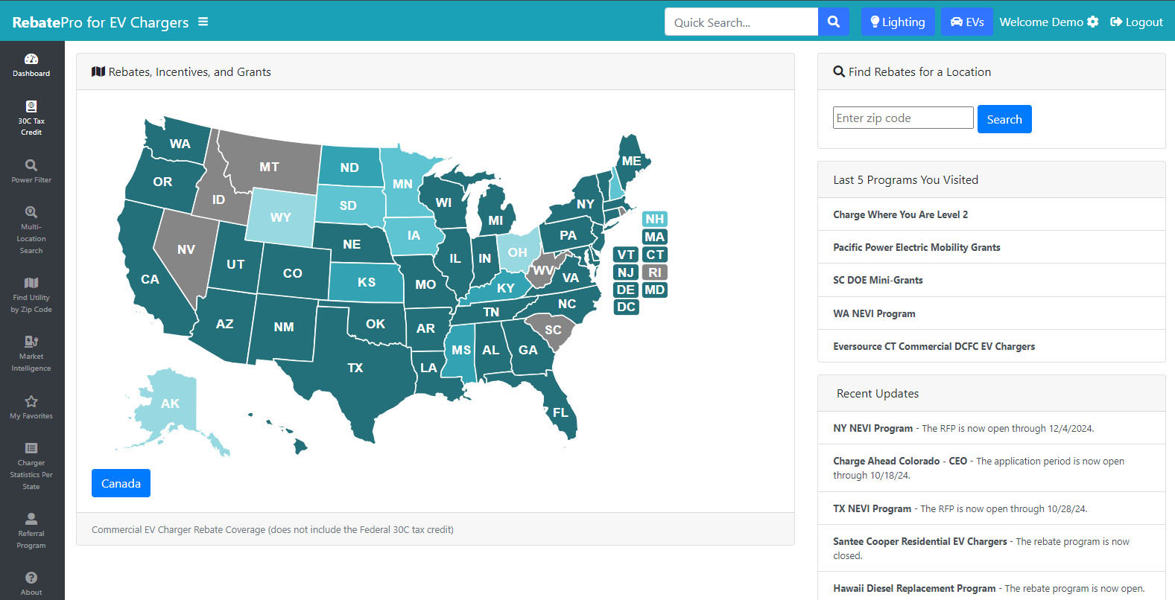The height and width of the screenshot is (600, 1175).
Task: Switch to Lighting rebates
Action: tap(897, 22)
